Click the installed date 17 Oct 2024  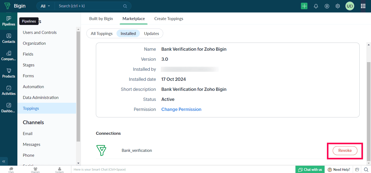[174, 79]
